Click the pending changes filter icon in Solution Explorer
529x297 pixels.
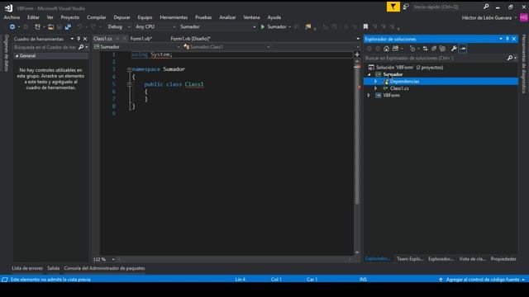tap(412, 49)
